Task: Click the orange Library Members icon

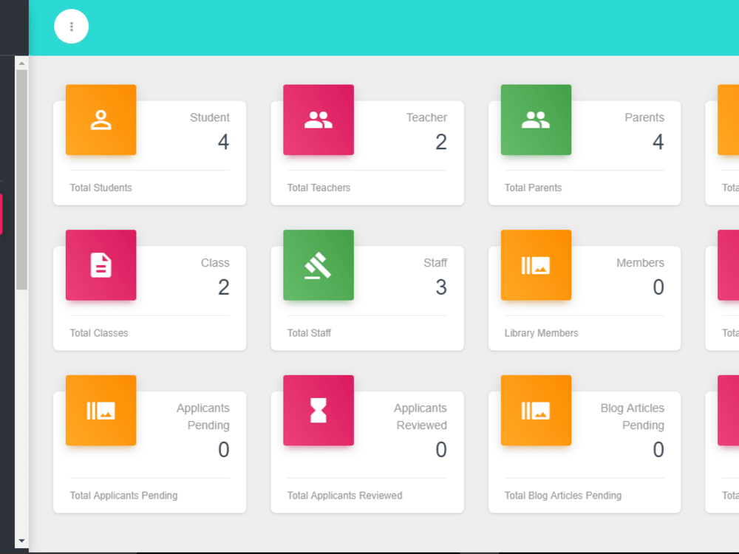Action: coord(536,264)
